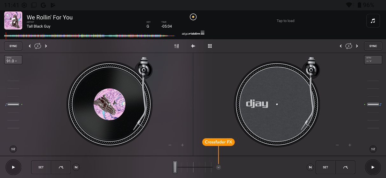Nudge left deck tempo plus
Viewport: 386px width, 178px height.
click(182, 145)
